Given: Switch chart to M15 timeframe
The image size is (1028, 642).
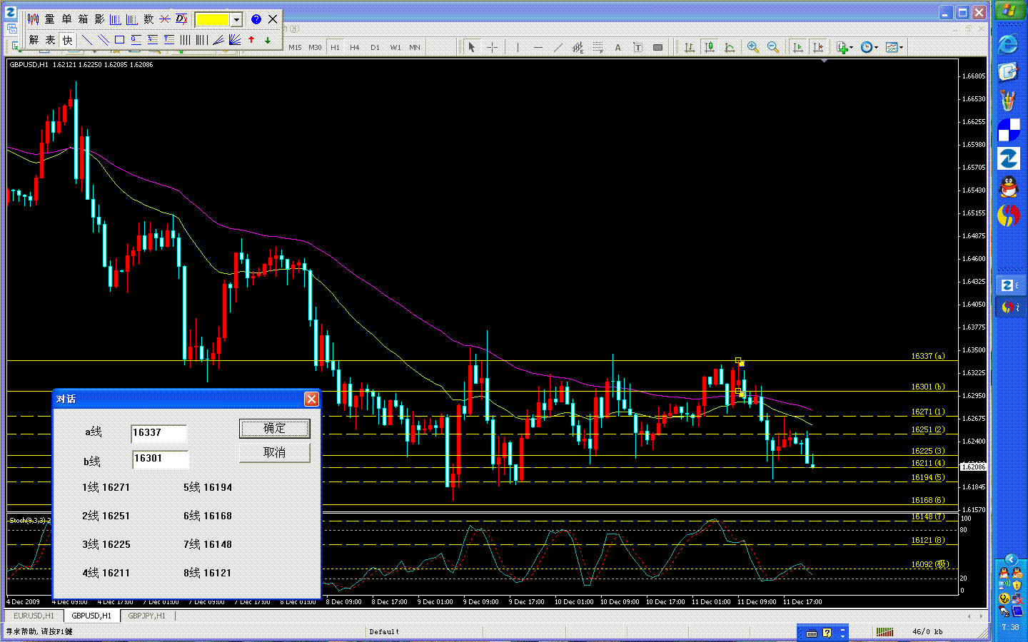Looking at the screenshot, I should pos(295,48).
